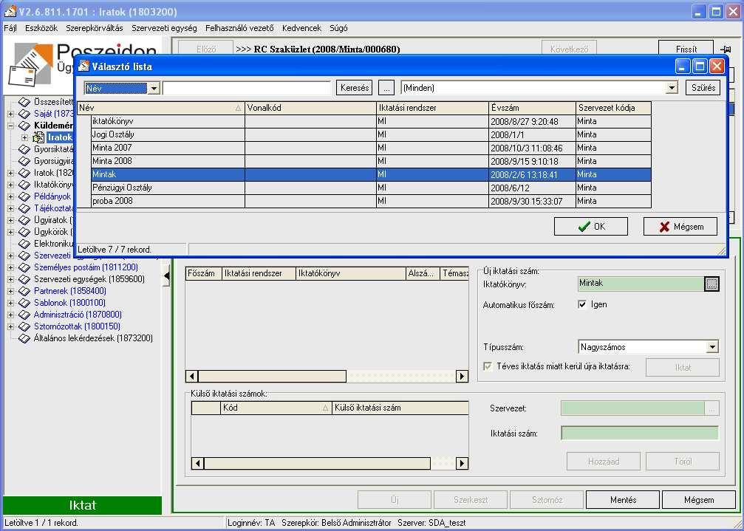Click the Mentés button
This screenshot has width=744, height=531.
[623, 500]
